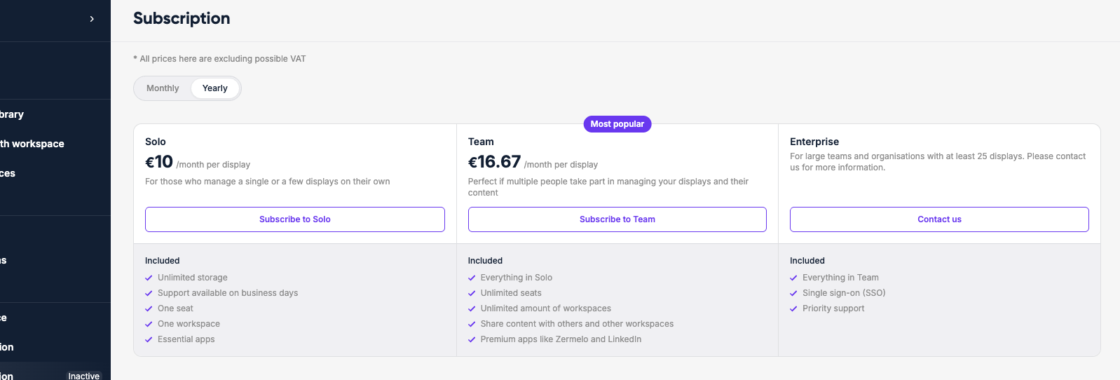1120x380 pixels.
Task: Click Subscribe to Team button
Action: point(617,219)
